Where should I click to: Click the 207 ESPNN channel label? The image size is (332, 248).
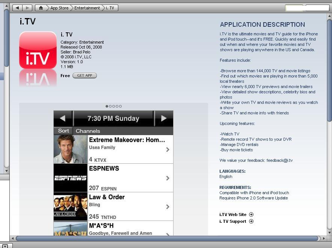tap(103, 188)
